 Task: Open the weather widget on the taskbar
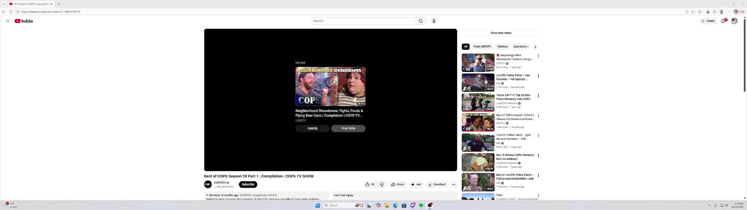tap(11, 205)
